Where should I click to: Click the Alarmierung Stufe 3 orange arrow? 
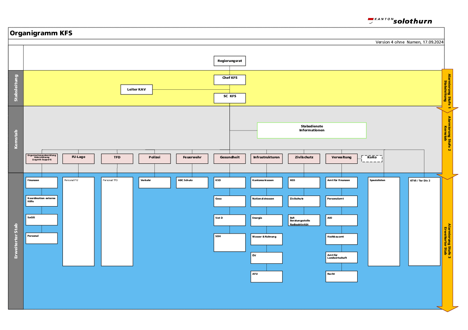[447, 241]
